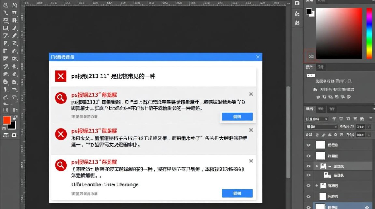375x209 pixels.
Task: Click the blue button in the bottom result card
Action: tap(237, 193)
